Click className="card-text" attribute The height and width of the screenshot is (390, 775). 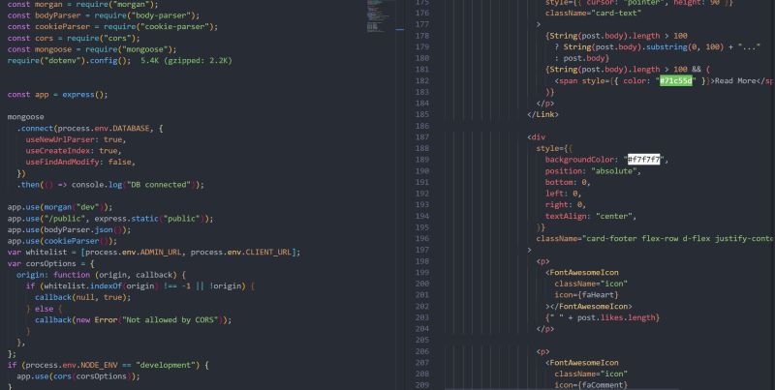(593, 14)
